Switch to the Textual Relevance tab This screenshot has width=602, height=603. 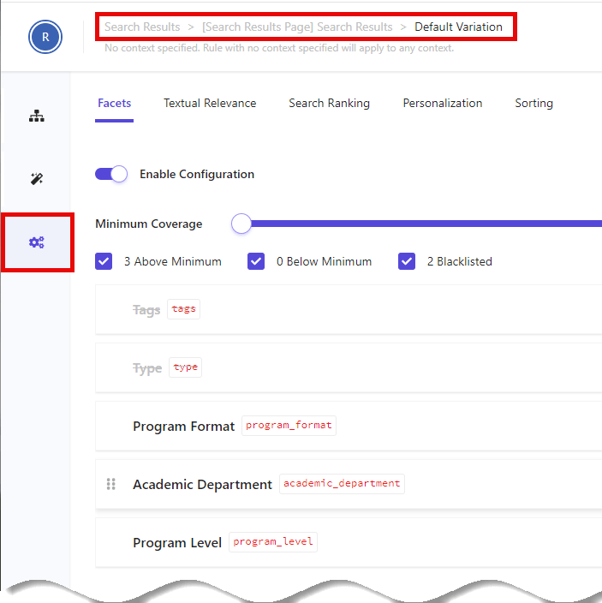point(210,103)
